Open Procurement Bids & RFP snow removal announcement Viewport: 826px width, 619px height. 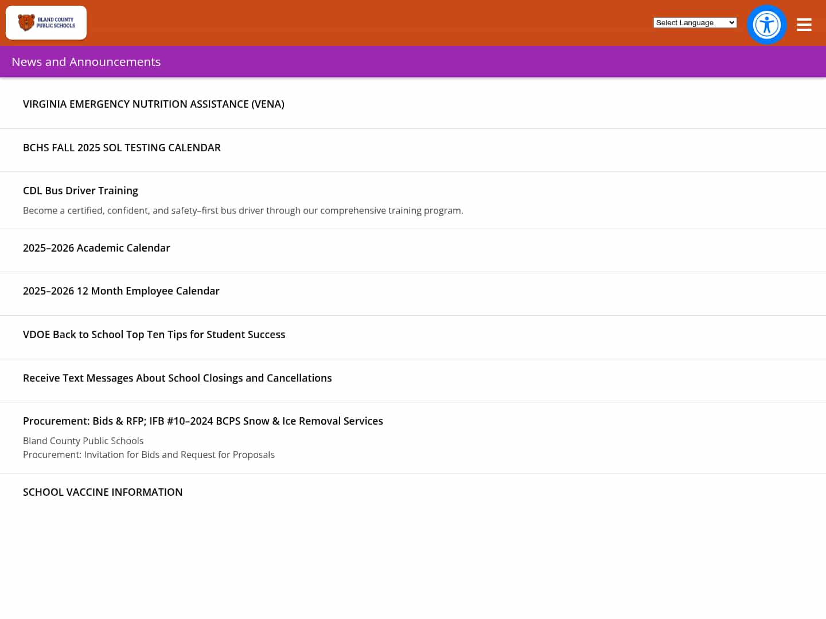pyautogui.click(x=203, y=421)
